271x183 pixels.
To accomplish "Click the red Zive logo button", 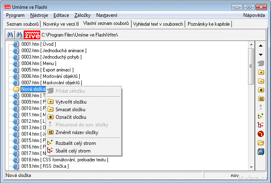I will 32,35.
